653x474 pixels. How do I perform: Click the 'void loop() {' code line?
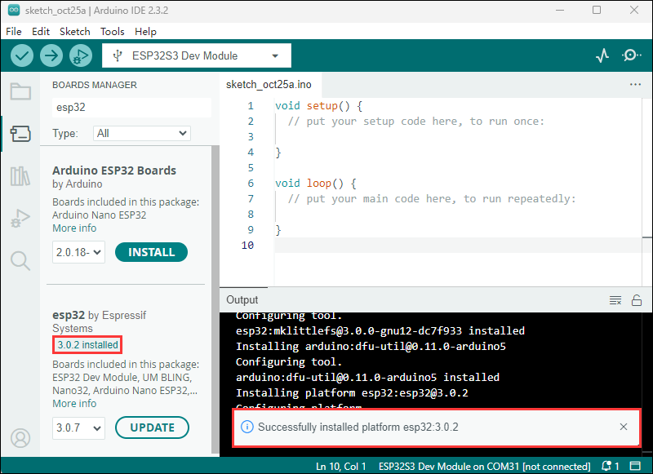point(316,183)
